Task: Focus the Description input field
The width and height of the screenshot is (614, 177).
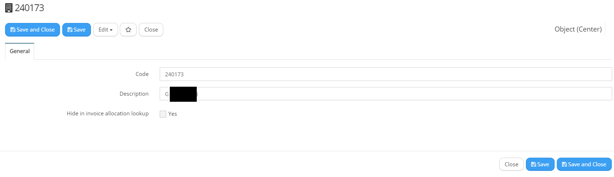Action: click(x=386, y=94)
